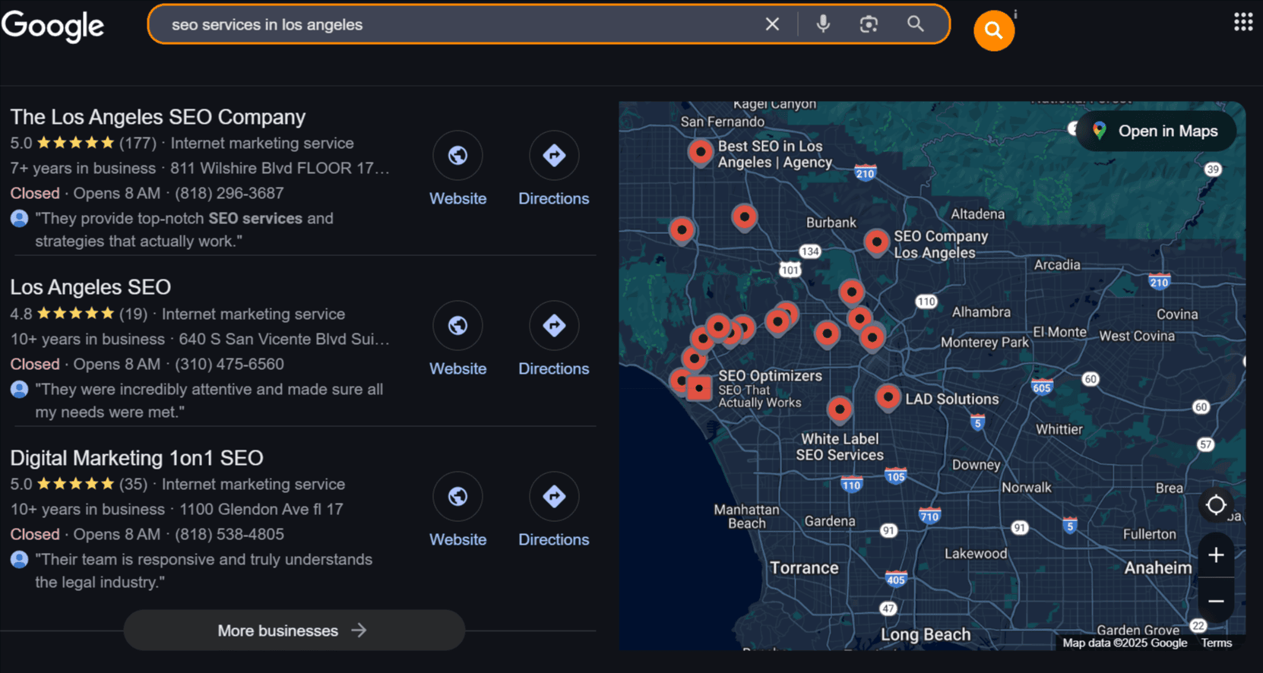The width and height of the screenshot is (1263, 673).
Task: Select the SEO Optimizers square map marker
Action: [699, 388]
